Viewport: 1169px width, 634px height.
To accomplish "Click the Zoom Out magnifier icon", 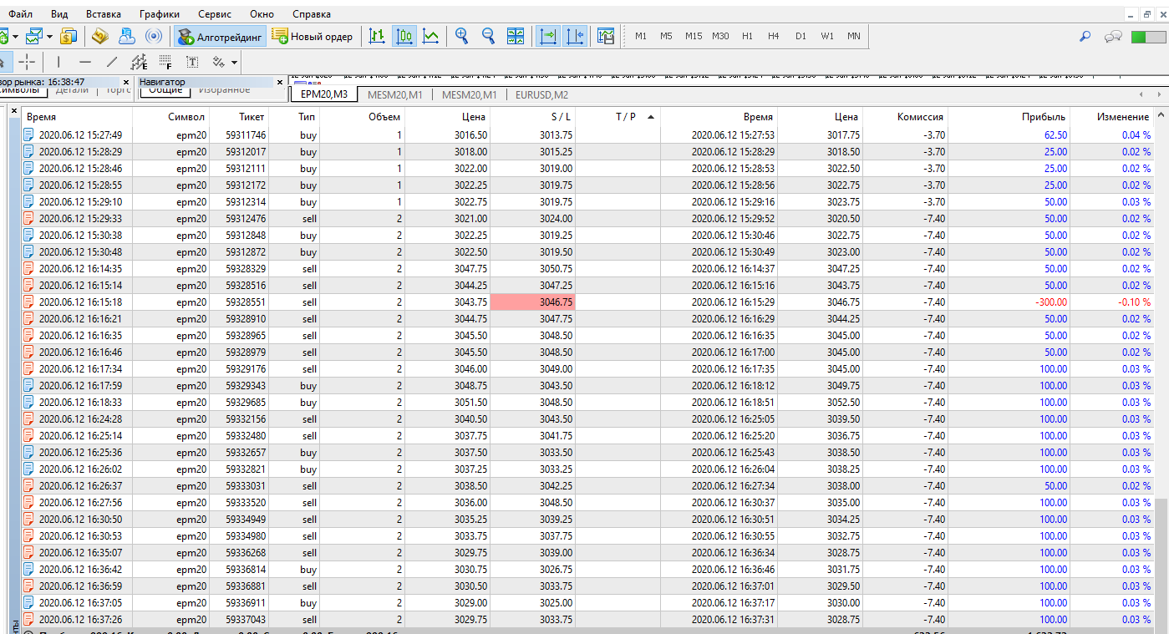I will [488, 36].
